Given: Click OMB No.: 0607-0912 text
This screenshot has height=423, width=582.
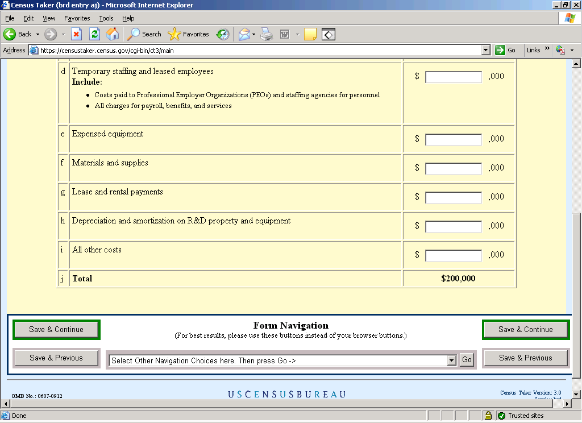Looking at the screenshot, I should (37, 396).
